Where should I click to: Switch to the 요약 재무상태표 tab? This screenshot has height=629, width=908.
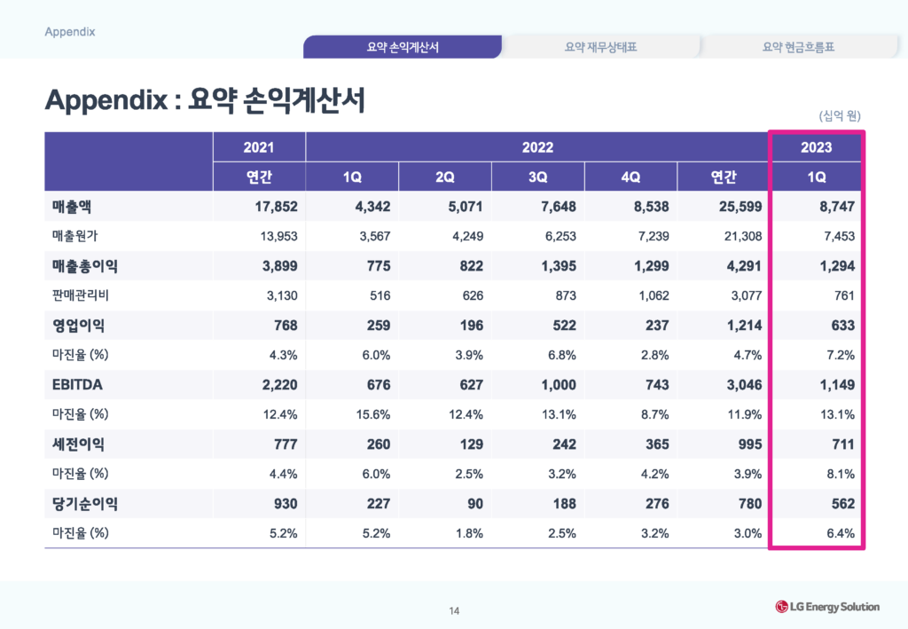point(601,43)
